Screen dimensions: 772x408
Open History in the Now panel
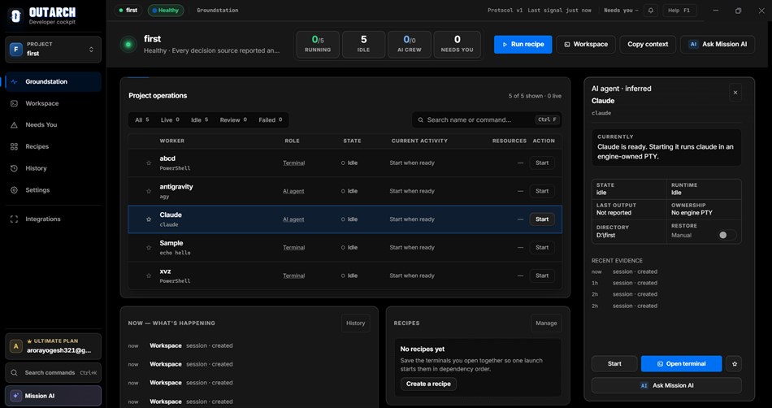click(x=355, y=323)
